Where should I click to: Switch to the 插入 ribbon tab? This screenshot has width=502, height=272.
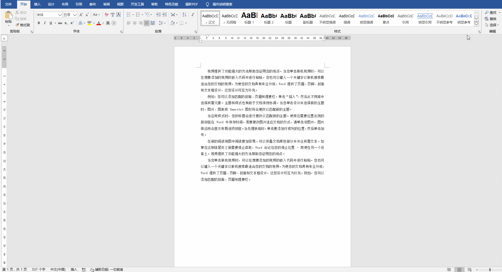[x=37, y=4]
